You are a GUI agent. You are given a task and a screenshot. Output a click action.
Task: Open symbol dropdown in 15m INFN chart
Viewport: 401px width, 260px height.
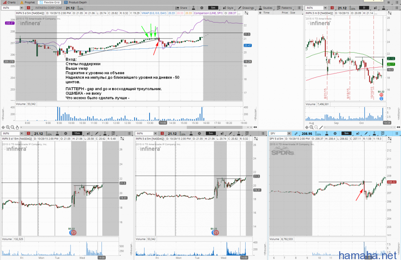coord(21,134)
